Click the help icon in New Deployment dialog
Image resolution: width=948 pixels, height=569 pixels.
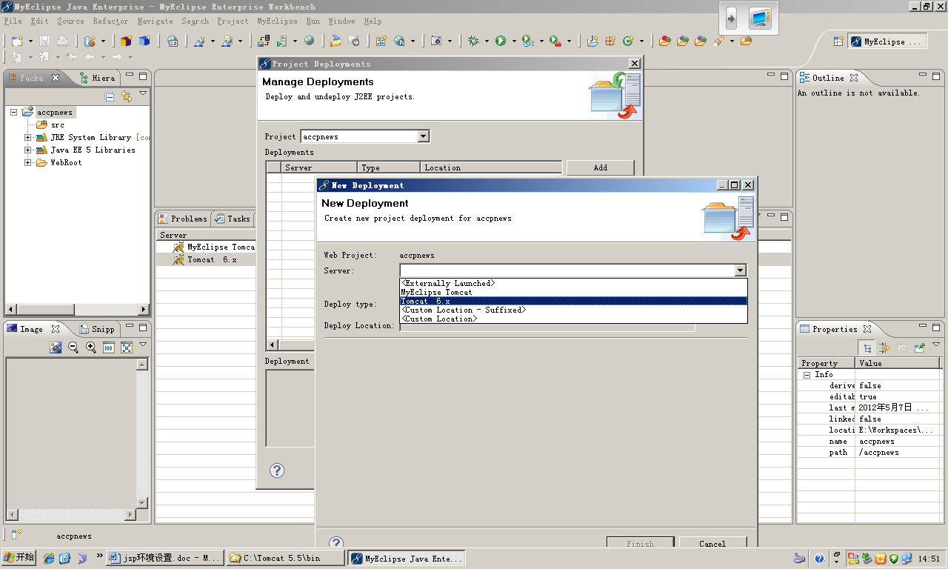pos(336,544)
